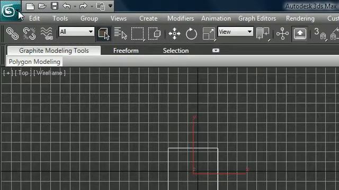Open undo history dropdown arrow
The width and height of the screenshot is (339, 190).
75,6
